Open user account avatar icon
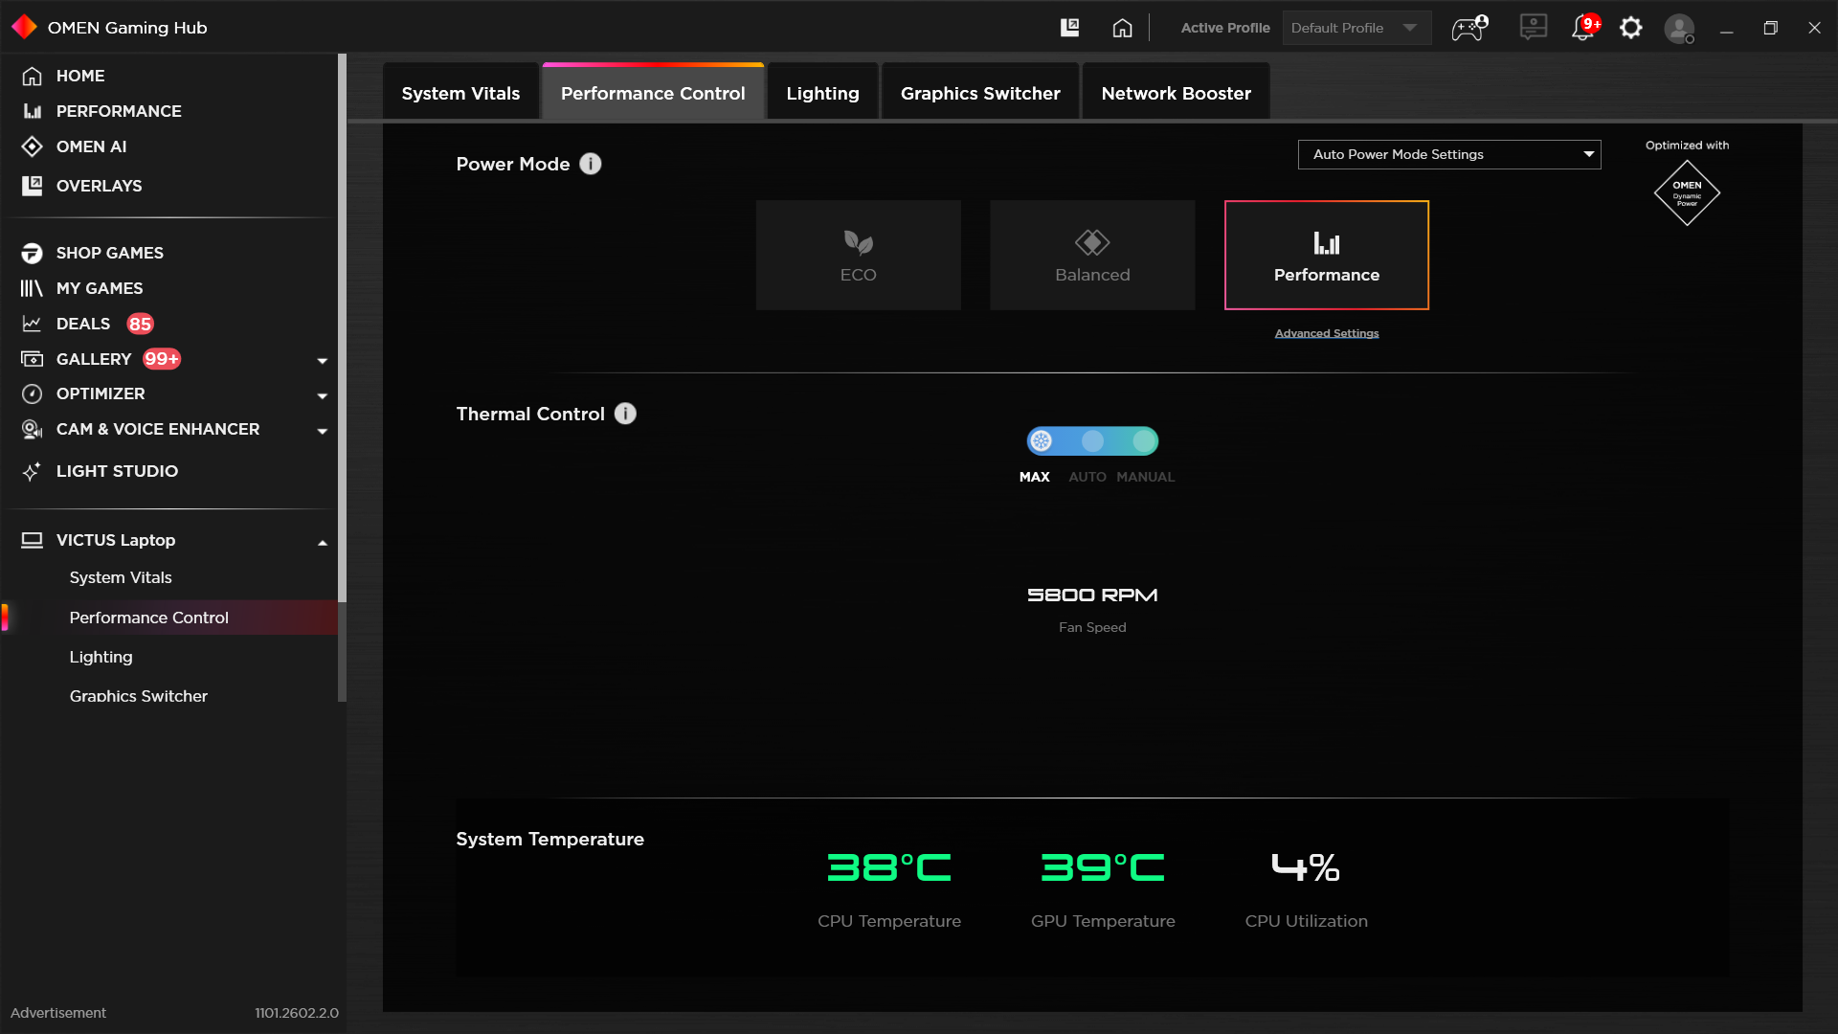 click(x=1679, y=28)
